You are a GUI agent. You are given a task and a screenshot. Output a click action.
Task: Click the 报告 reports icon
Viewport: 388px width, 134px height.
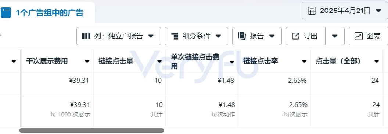coord(242,36)
